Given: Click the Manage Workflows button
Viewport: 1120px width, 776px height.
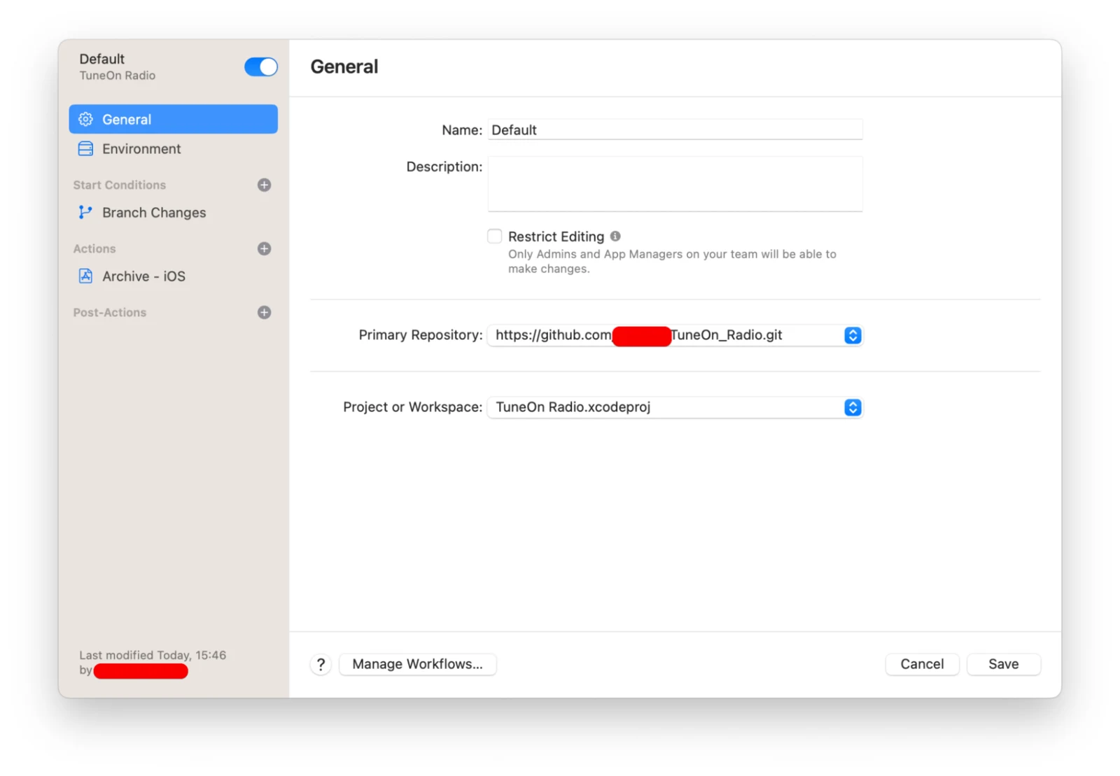Looking at the screenshot, I should [418, 664].
